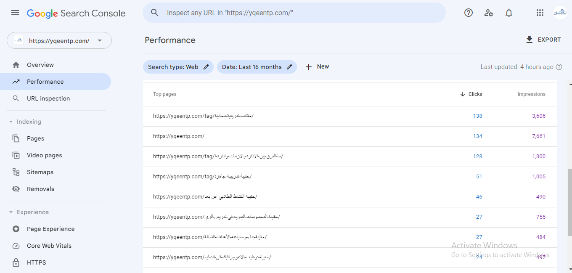Open the main hamburger menu
572x273 pixels.
tap(15, 13)
